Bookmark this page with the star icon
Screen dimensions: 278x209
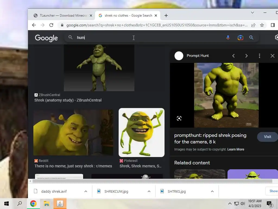coord(262,25)
